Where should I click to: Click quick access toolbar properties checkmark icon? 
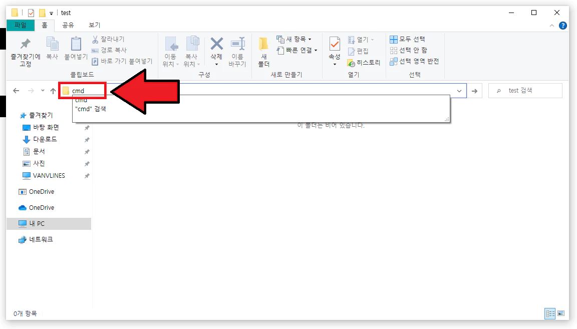[31, 13]
